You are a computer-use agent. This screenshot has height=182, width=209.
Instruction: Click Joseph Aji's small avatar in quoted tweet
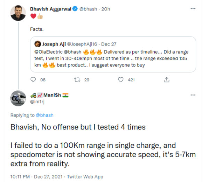[38, 44]
